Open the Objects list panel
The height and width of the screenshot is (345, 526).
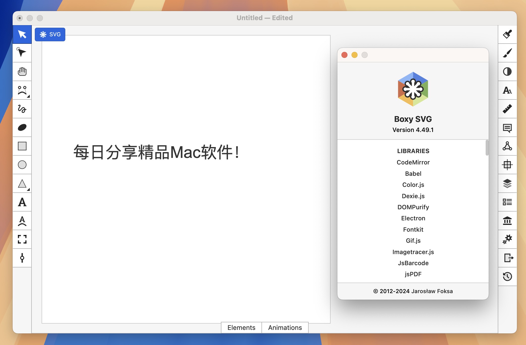click(507, 202)
